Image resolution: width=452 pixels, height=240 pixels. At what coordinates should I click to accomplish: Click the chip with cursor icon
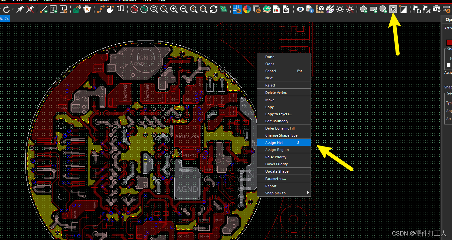[x=87, y=9]
